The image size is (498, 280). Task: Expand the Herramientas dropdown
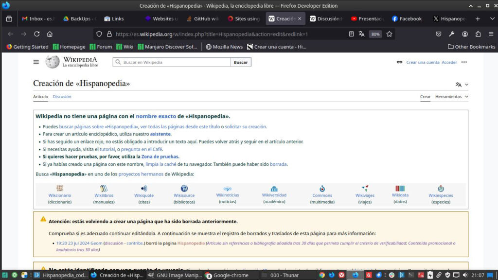[451, 97]
